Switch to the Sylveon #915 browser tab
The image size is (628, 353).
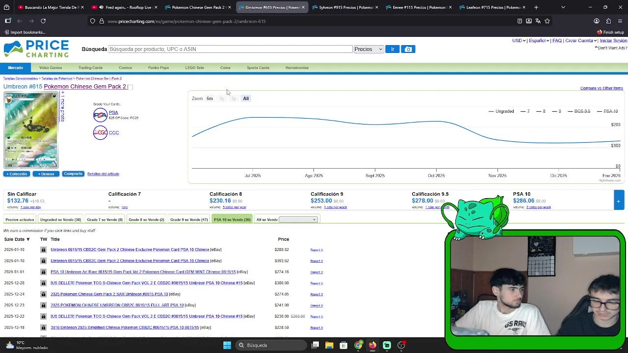[x=345, y=7]
